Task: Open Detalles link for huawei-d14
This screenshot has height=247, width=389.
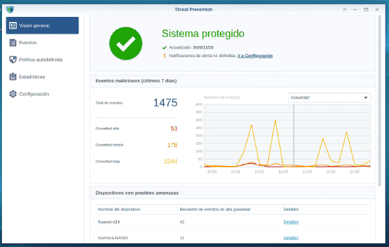Action: pos(290,222)
